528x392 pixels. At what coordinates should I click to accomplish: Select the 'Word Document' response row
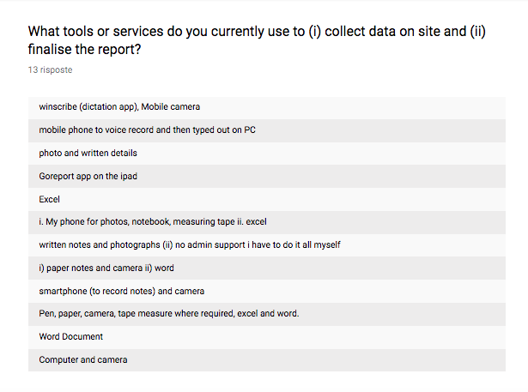[x=267, y=337]
